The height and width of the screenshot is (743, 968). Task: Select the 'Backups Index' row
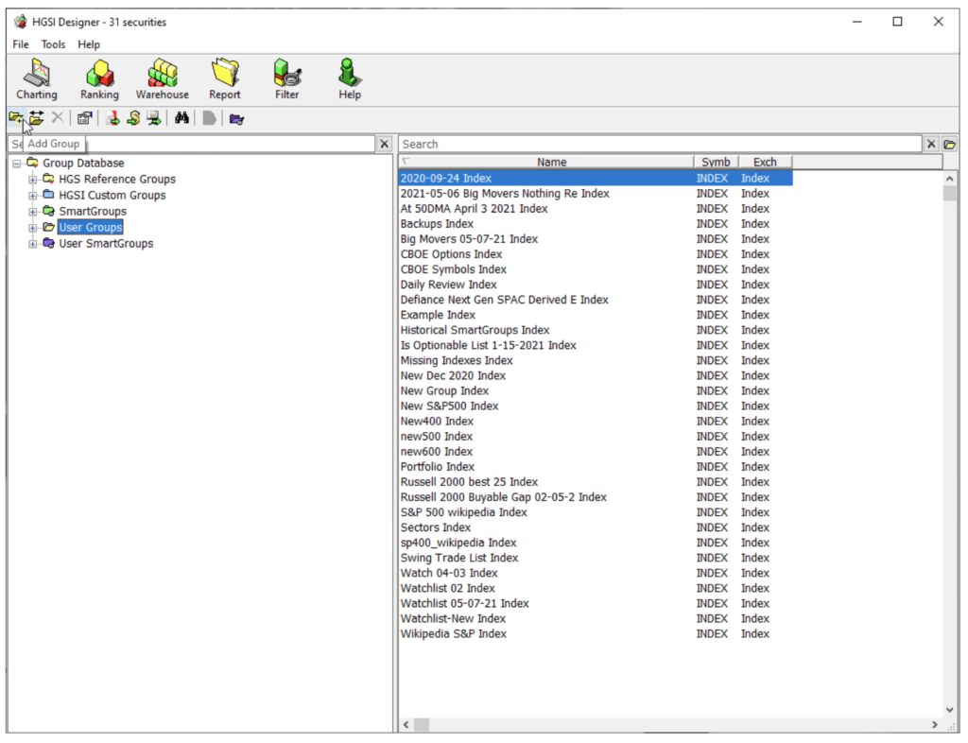click(x=596, y=224)
